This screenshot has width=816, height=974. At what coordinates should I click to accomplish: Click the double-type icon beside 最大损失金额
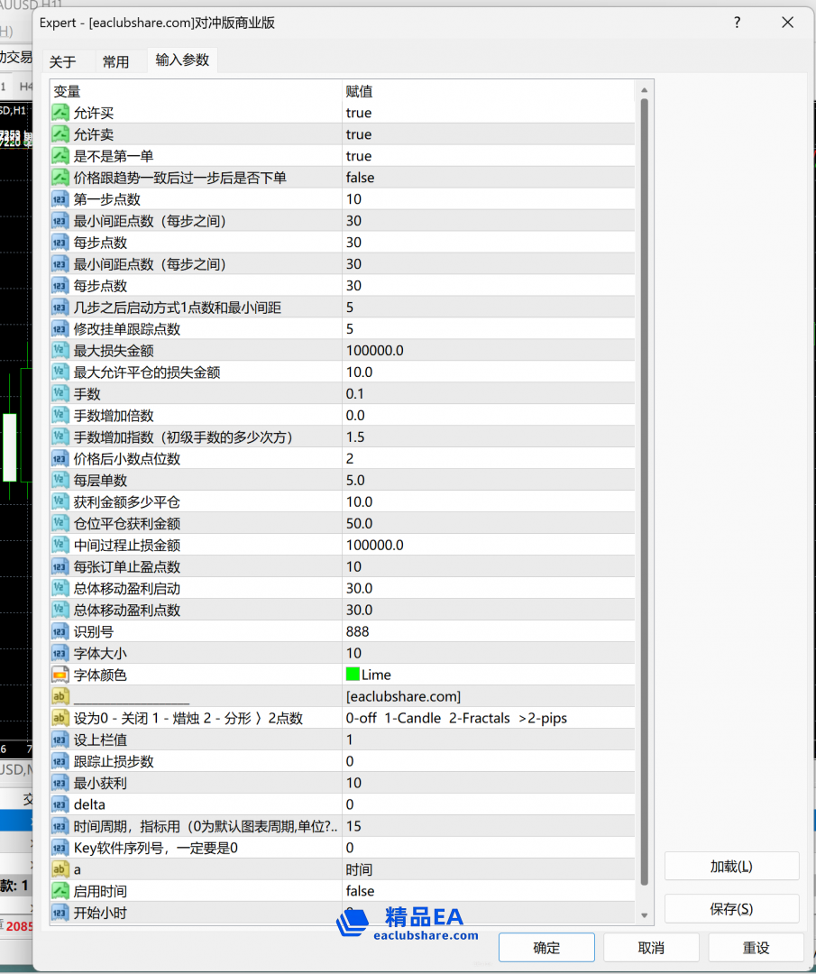click(60, 351)
